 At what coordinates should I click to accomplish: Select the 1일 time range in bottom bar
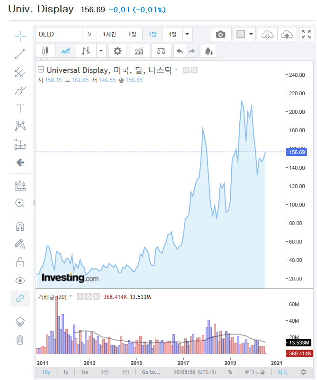click(125, 372)
